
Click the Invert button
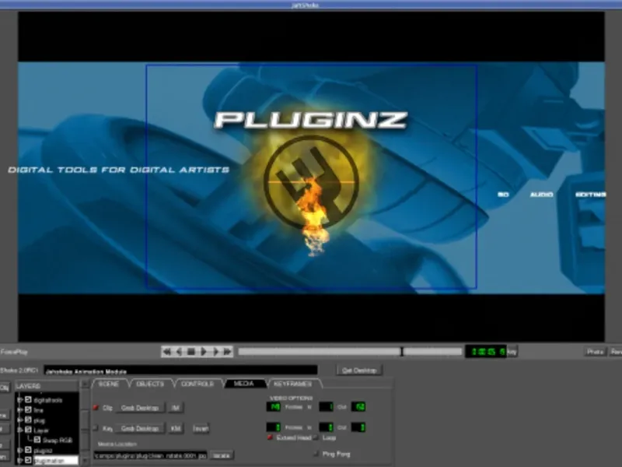click(x=201, y=429)
